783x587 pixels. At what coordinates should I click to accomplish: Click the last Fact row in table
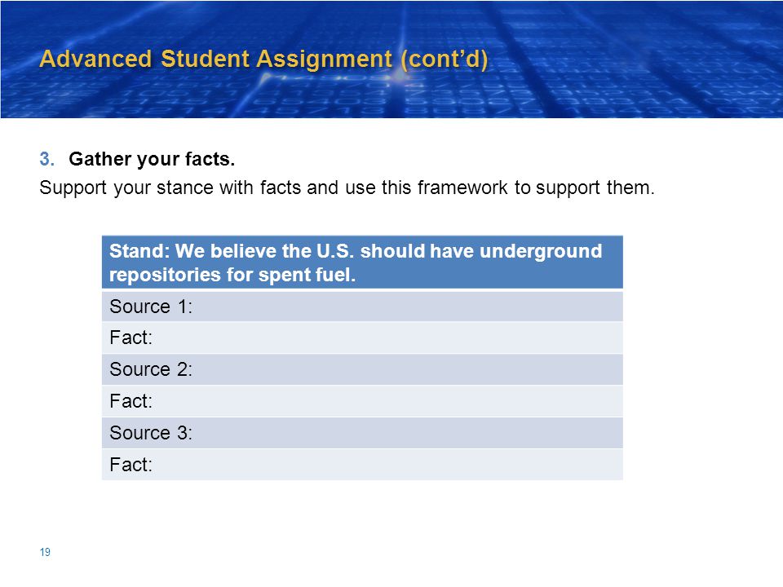tap(362, 465)
